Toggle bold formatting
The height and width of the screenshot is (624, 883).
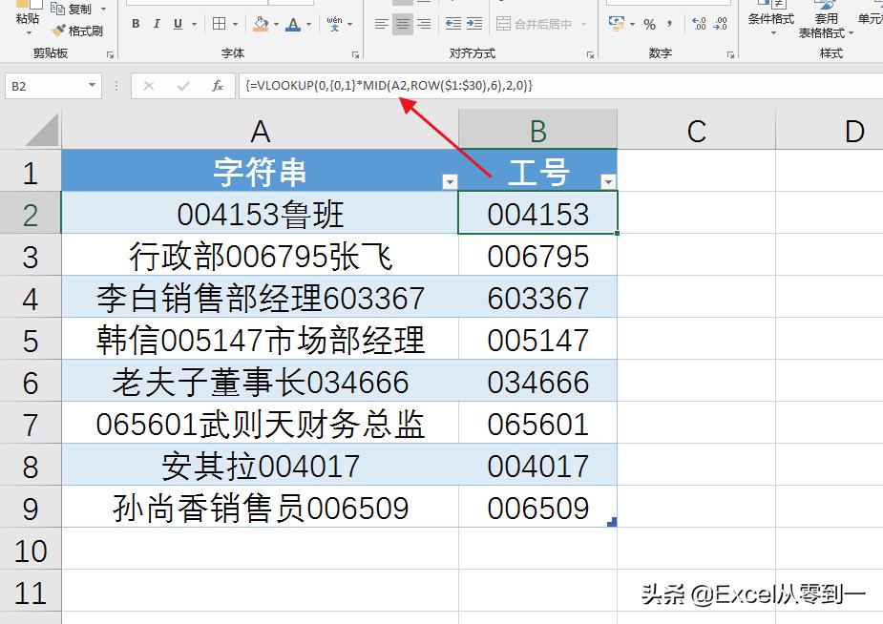tap(135, 23)
